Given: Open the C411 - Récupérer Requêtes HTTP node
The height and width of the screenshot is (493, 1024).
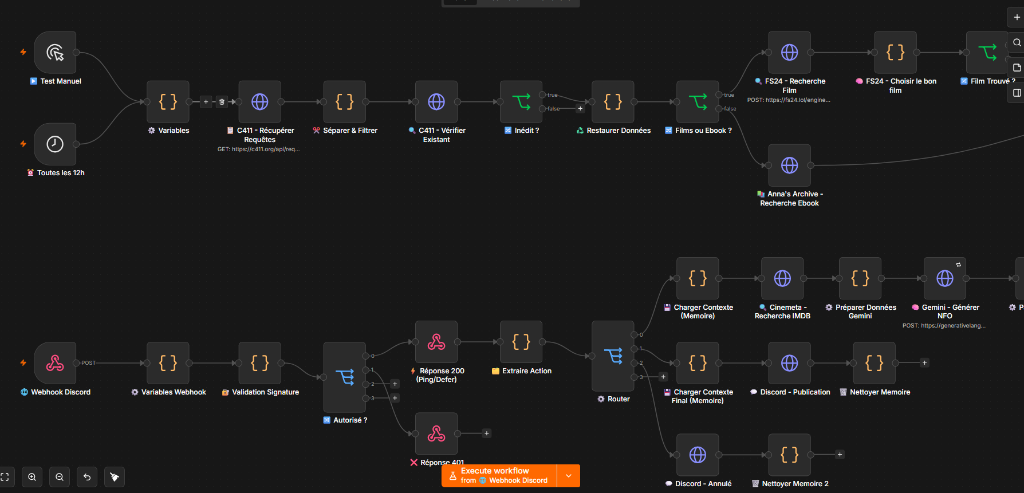Looking at the screenshot, I should (x=259, y=102).
